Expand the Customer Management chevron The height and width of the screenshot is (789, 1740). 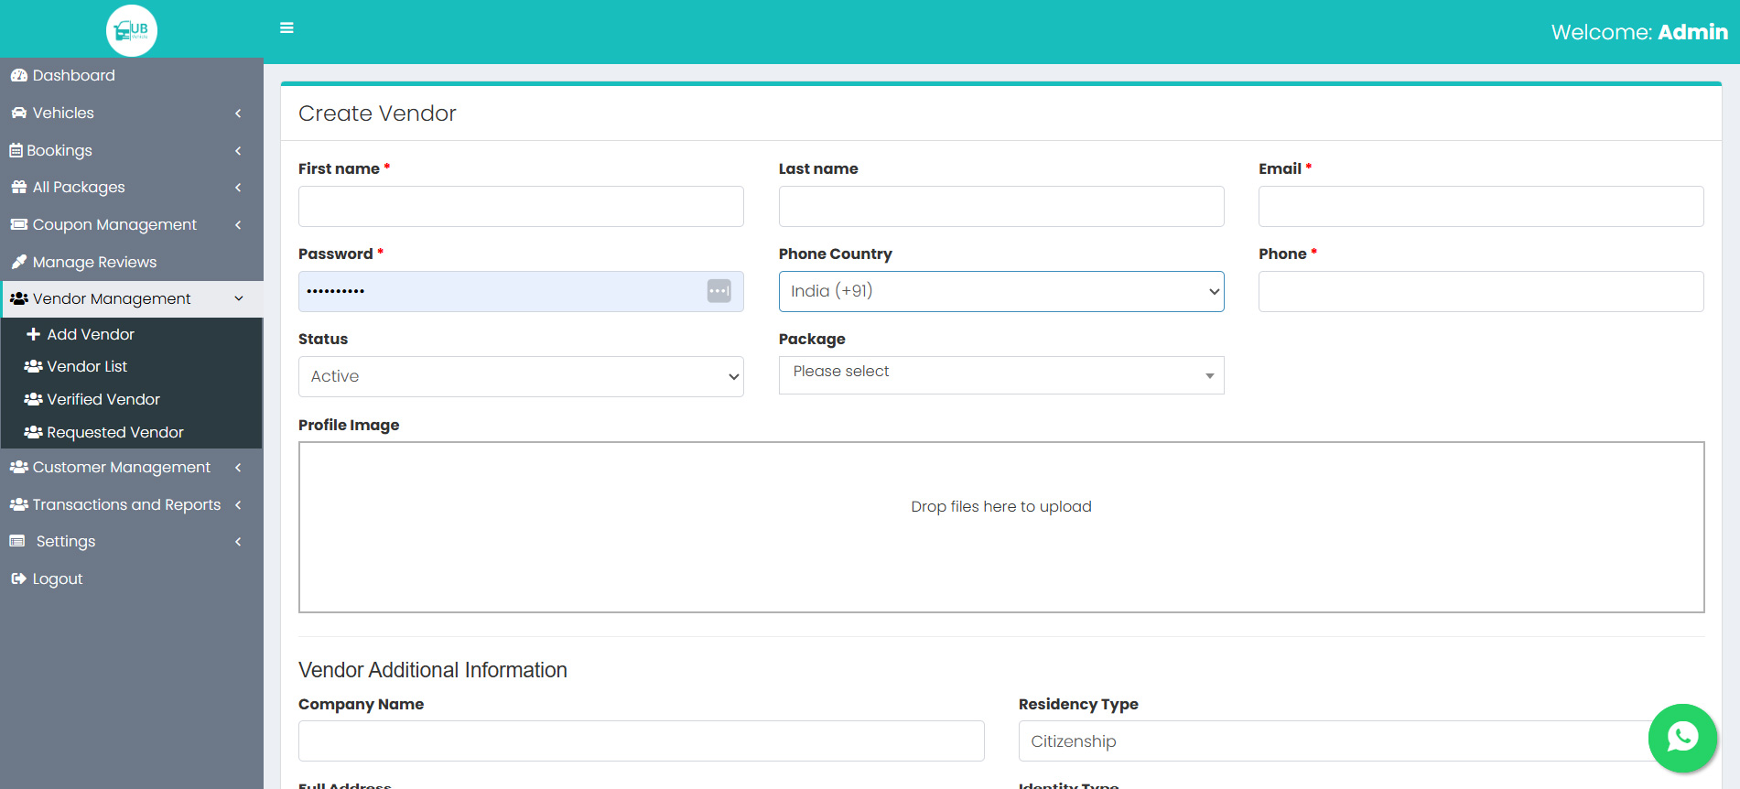[238, 467]
